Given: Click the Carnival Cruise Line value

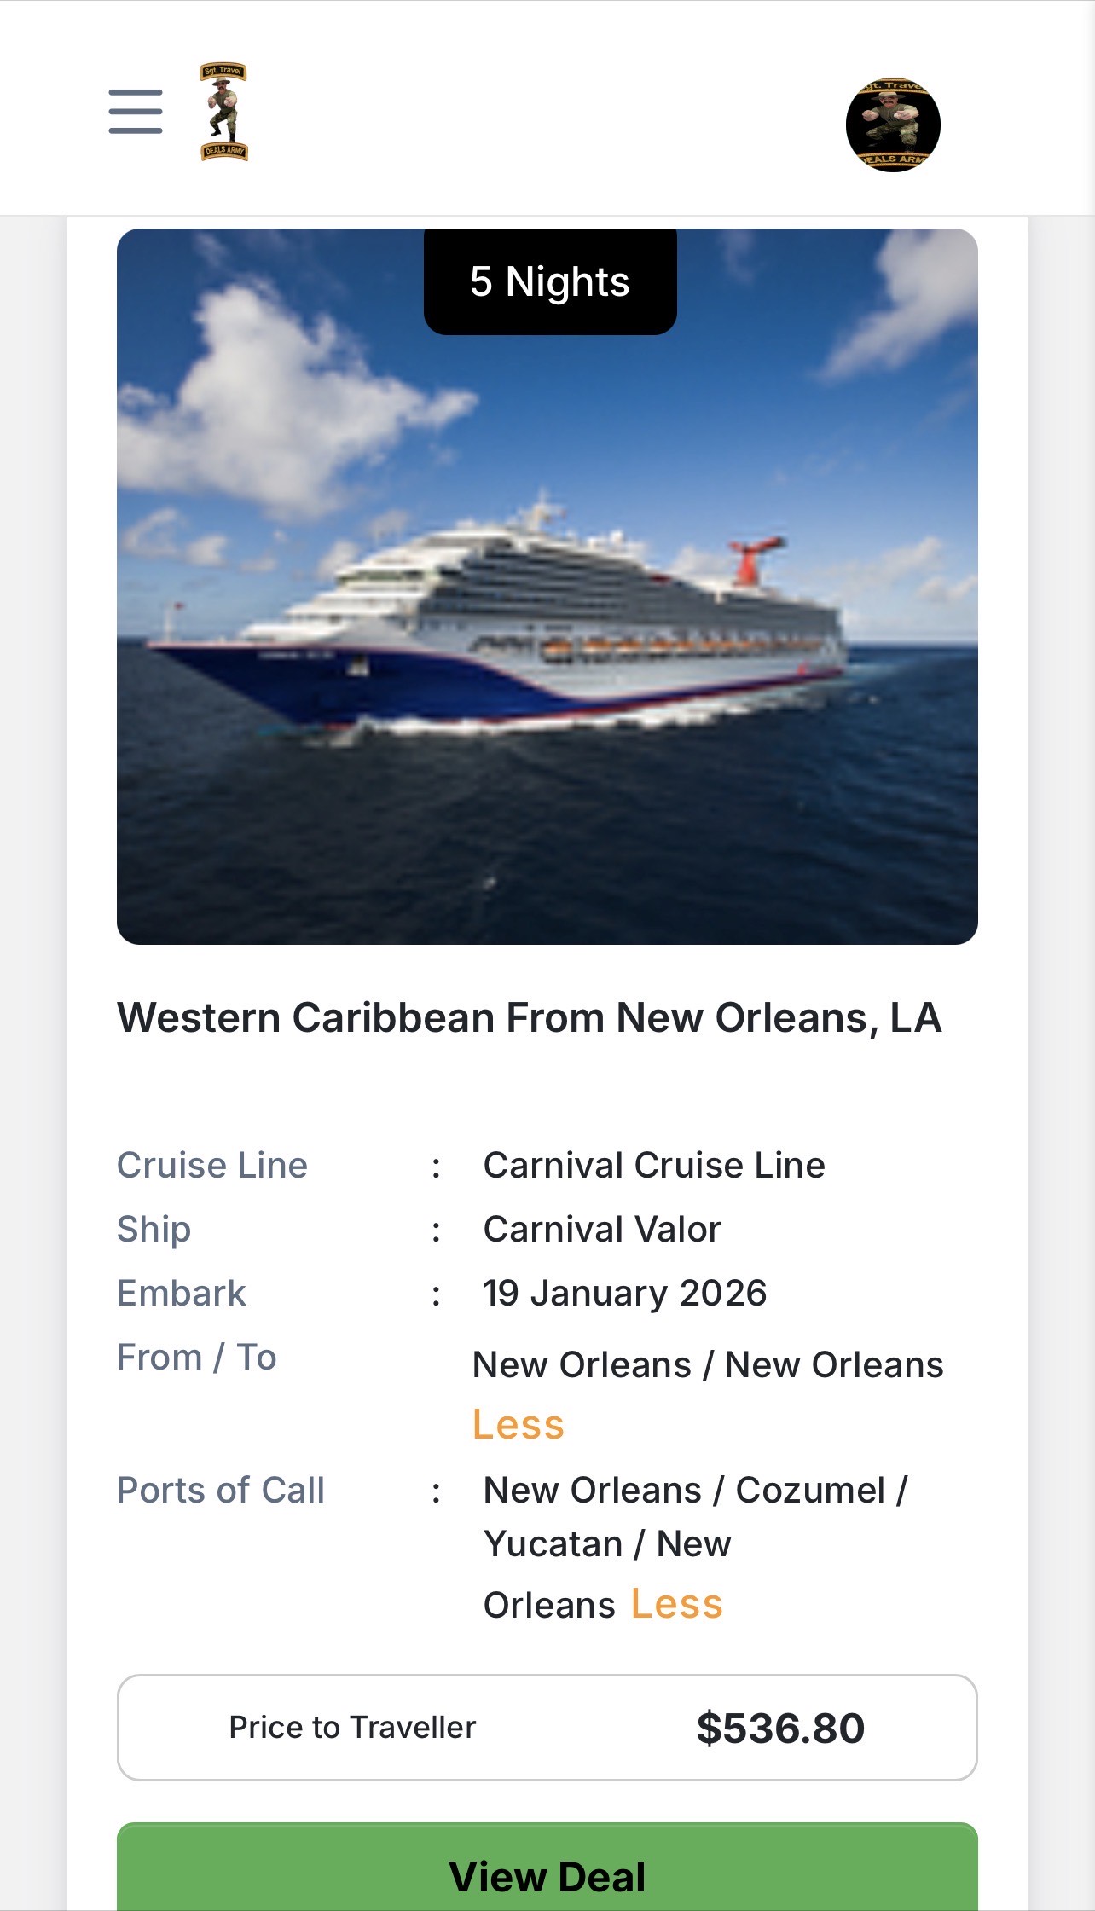Looking at the screenshot, I should tap(654, 1166).
